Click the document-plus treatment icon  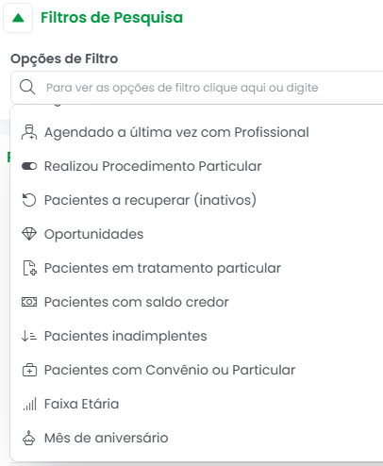[29, 268]
